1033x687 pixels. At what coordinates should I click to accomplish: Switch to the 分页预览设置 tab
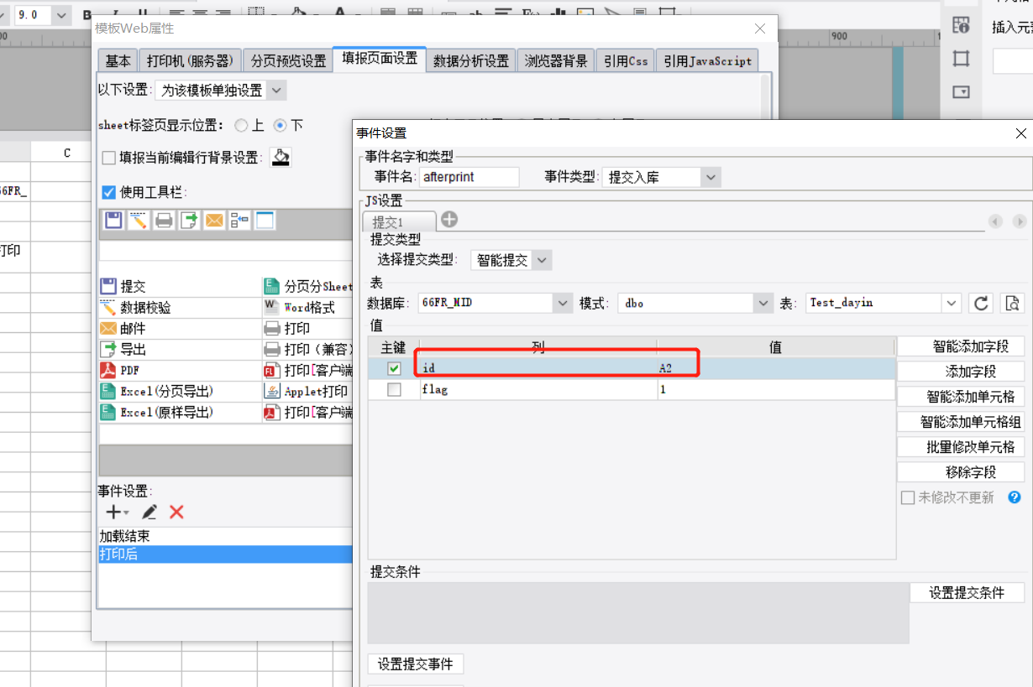coord(288,61)
